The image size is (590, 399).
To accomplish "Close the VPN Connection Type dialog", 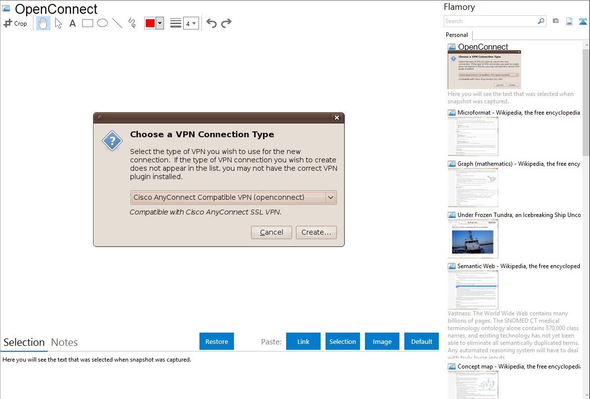I will (x=337, y=118).
